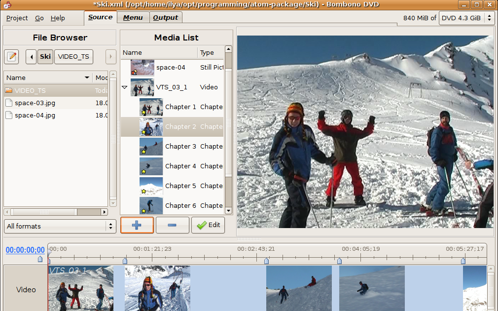Select the VIDEO_TS path button
Screen dimensions: 498x311
(73, 57)
